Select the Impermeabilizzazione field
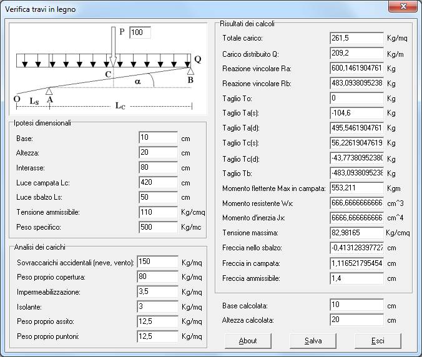Image resolution: width=422 pixels, height=357 pixels. 157,291
